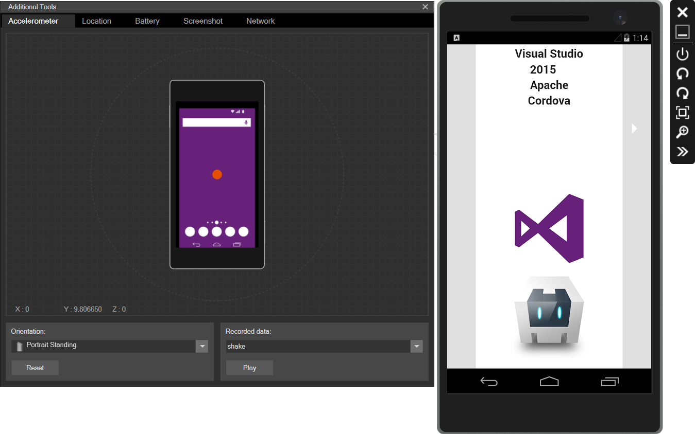Click the shake recorded data combo box

tap(324, 347)
